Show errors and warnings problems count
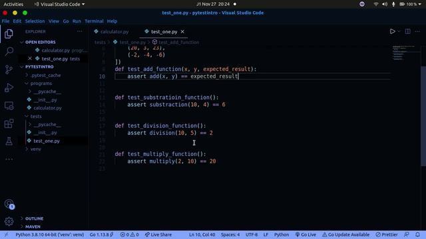The height and width of the screenshot is (239, 426). point(129,234)
